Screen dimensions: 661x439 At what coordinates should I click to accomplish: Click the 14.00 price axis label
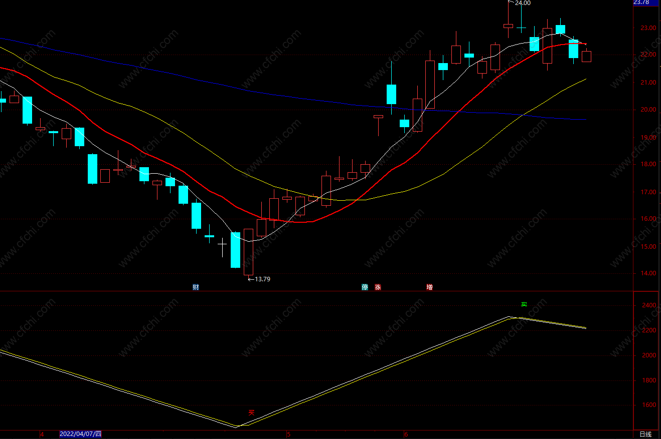(x=649, y=274)
